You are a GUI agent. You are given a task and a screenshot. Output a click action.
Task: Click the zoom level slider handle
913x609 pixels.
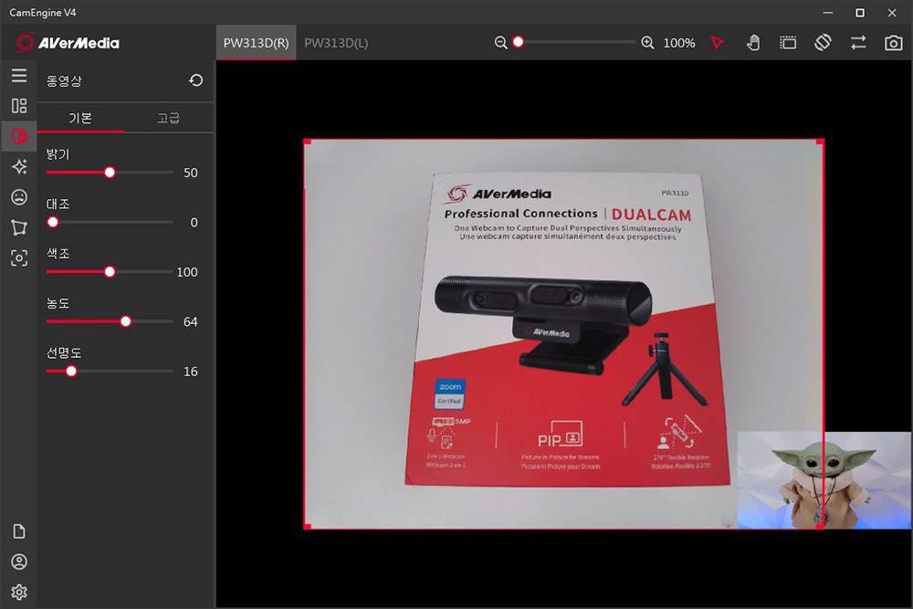519,42
